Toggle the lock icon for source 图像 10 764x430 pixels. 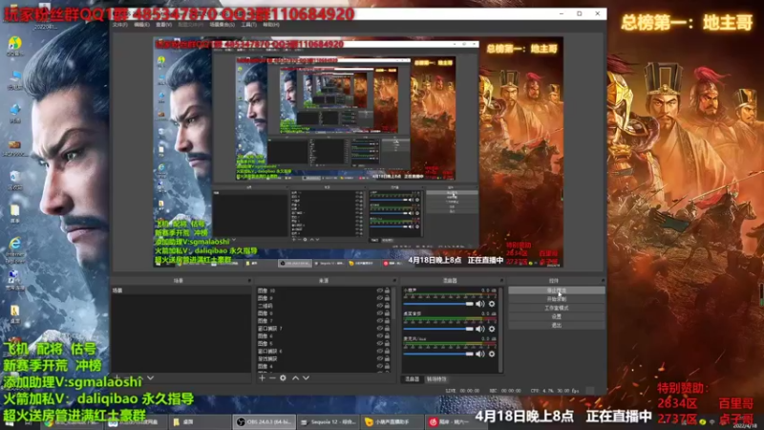pyautogui.click(x=388, y=290)
